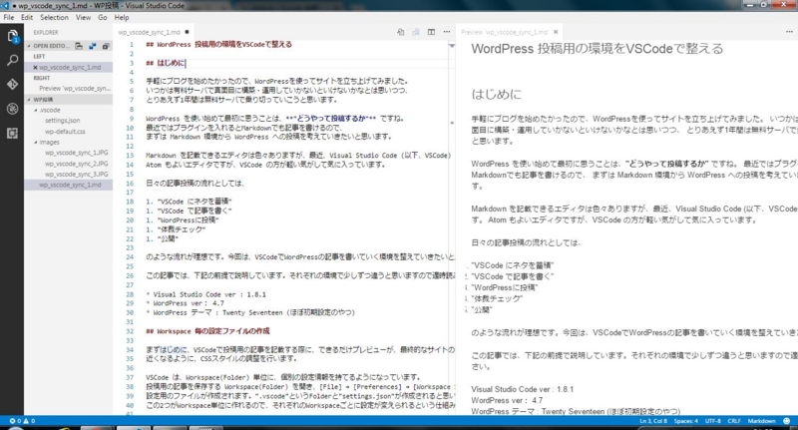Screen dimensions: 798x430
Task: Open the Debug view in activity bar
Action: point(12,109)
